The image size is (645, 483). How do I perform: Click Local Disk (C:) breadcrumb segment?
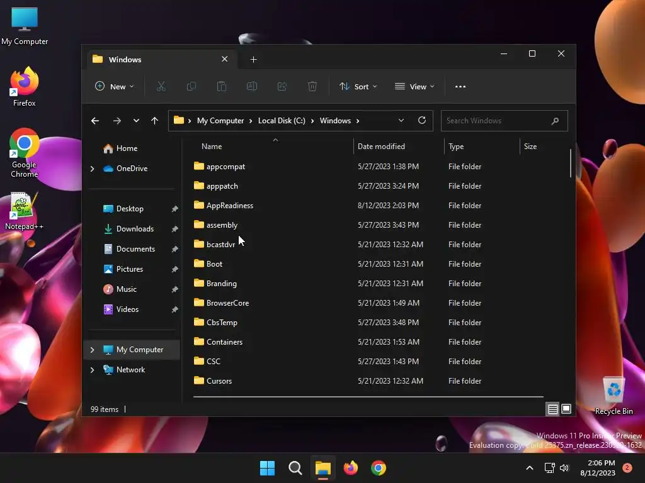tap(282, 121)
